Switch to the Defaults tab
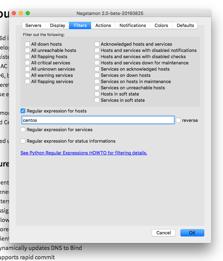 [x=185, y=25]
